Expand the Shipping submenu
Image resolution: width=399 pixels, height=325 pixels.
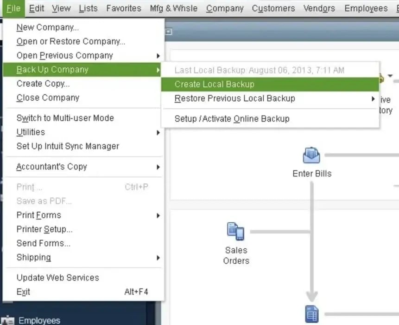33,257
